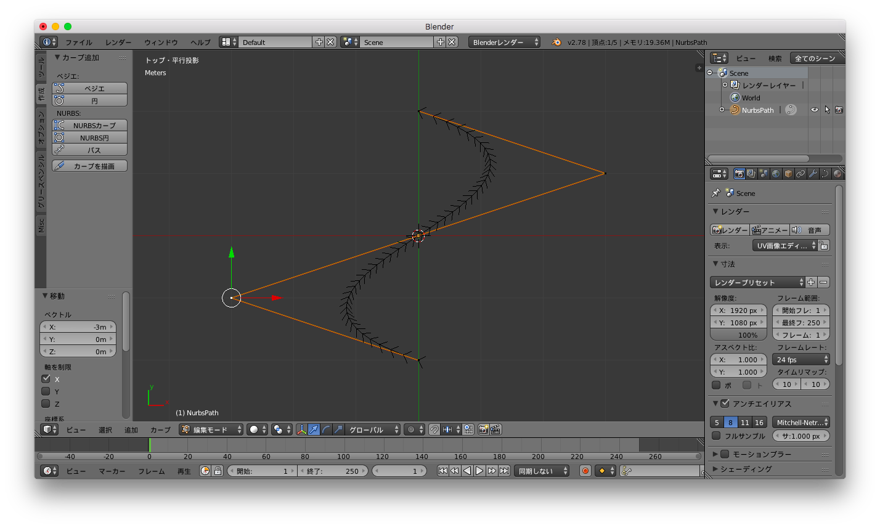
Task: Select the World properties globe icon
Action: point(775,173)
